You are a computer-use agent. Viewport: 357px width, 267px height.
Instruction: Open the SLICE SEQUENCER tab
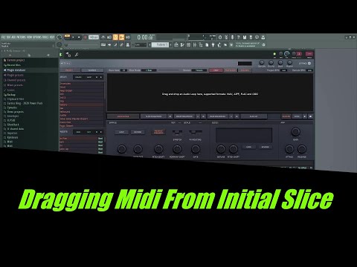click(x=154, y=116)
